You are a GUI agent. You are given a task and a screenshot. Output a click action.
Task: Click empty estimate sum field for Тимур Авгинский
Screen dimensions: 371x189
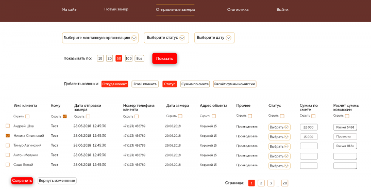tap(309, 146)
